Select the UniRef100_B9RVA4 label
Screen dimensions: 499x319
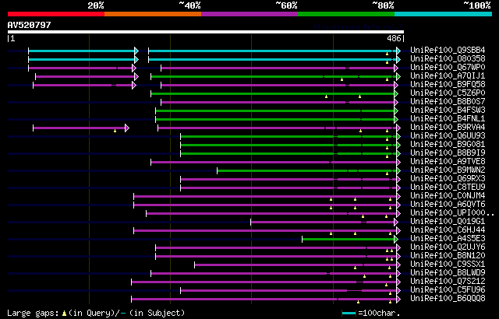448,128
